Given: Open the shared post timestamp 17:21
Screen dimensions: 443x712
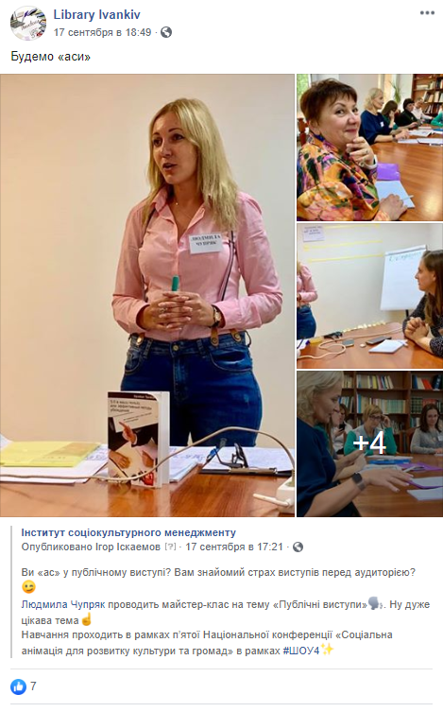Looking at the screenshot, I should pyautogui.click(x=234, y=547).
